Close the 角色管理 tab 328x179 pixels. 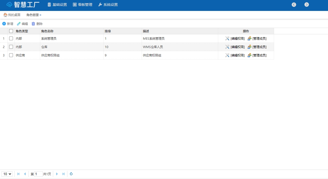(40, 15)
